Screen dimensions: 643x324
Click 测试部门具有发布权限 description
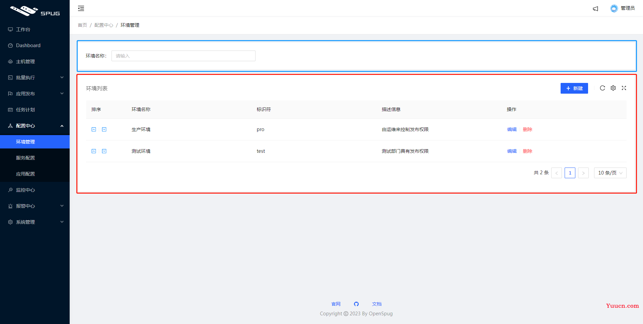click(x=405, y=151)
